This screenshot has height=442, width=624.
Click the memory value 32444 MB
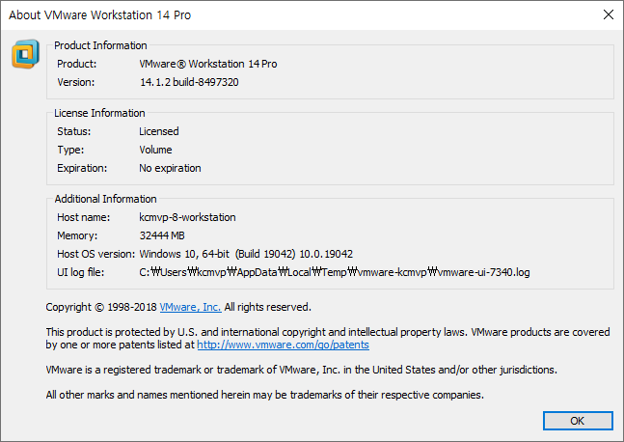coord(162,235)
